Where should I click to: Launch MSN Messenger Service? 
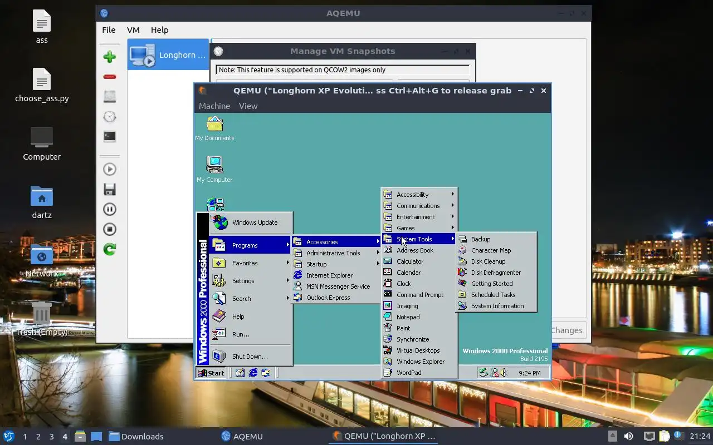(336, 286)
